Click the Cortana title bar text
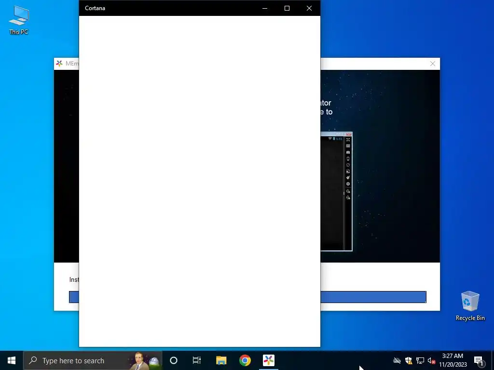Viewport: 494px width, 370px height. point(95,8)
